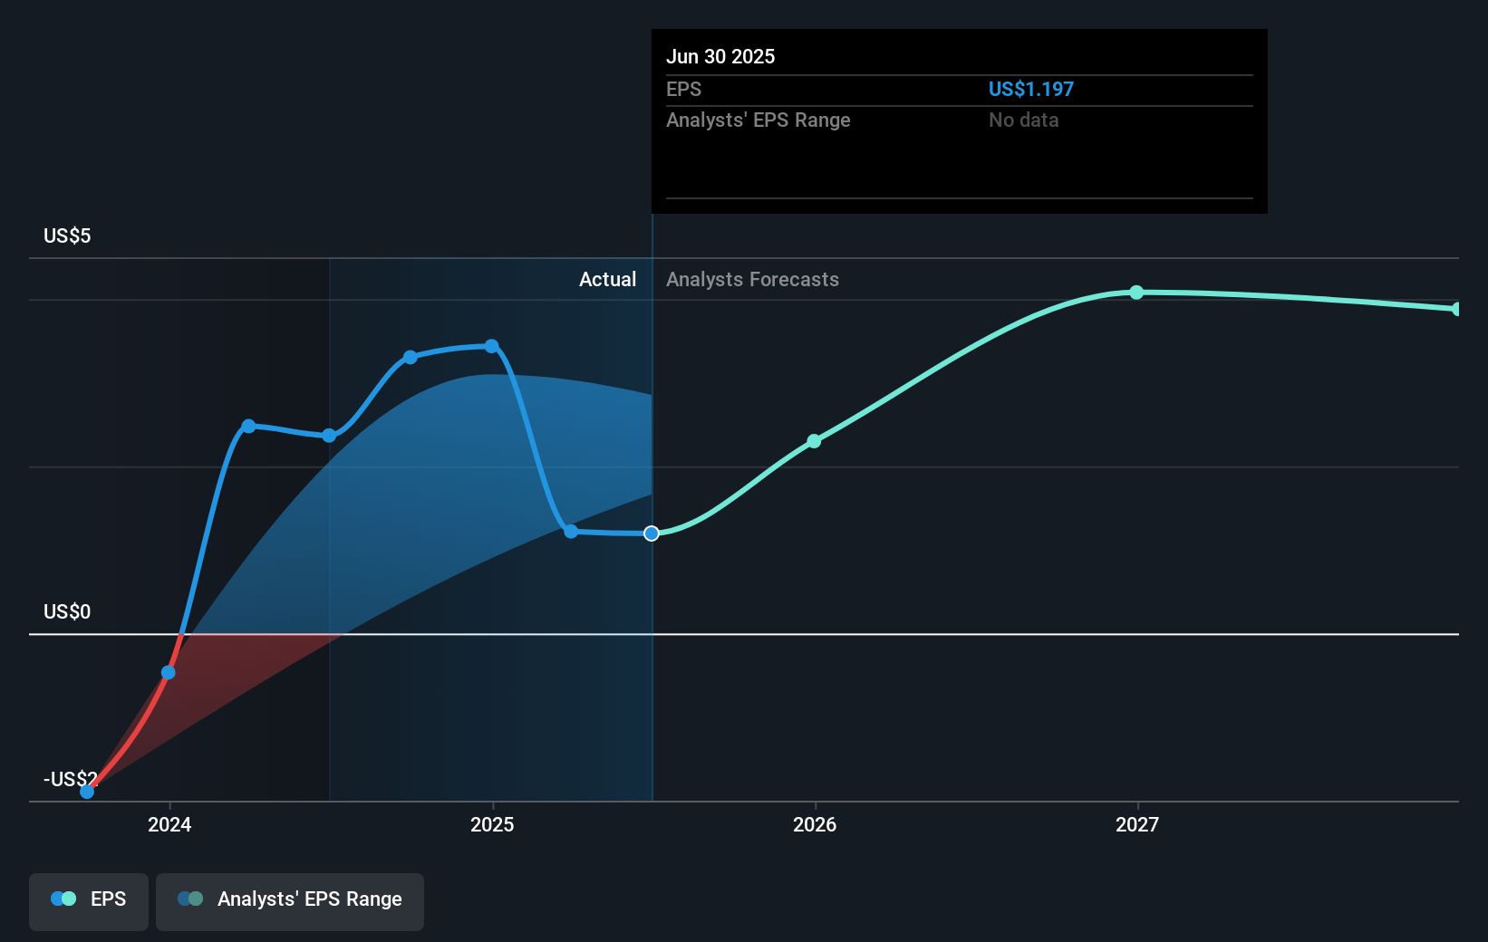
Task: Select the Jun 30 2025 EPS data point
Action: (x=652, y=533)
